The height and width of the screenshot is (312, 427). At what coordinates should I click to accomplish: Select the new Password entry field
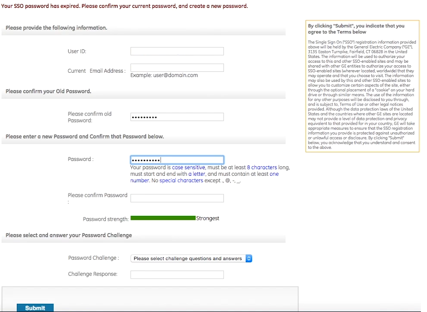click(x=177, y=160)
